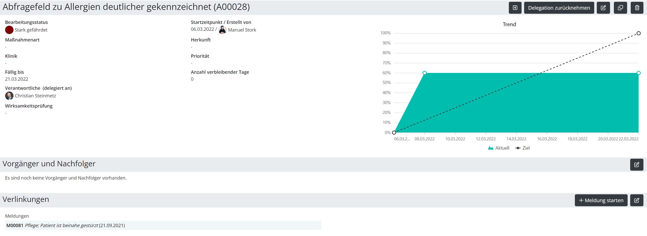Click the Aktuell 60% point at 22.03.2022
Image resolution: width=647 pixels, height=236 pixels.
pos(638,73)
